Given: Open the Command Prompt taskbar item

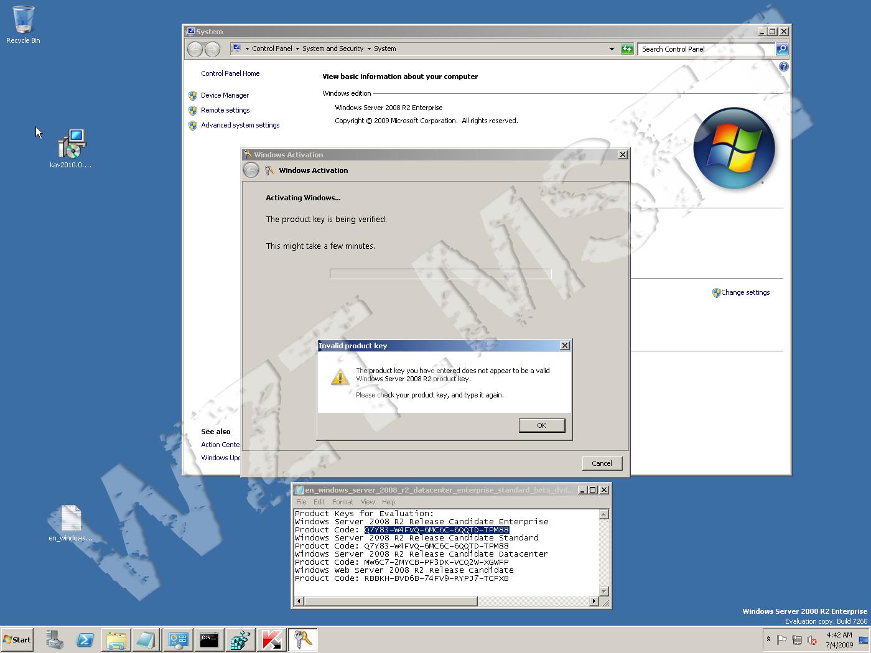Looking at the screenshot, I should [x=209, y=639].
